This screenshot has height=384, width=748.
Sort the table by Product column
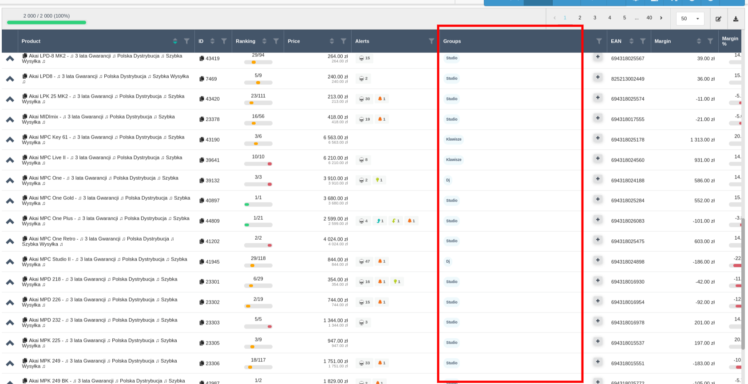pos(175,41)
